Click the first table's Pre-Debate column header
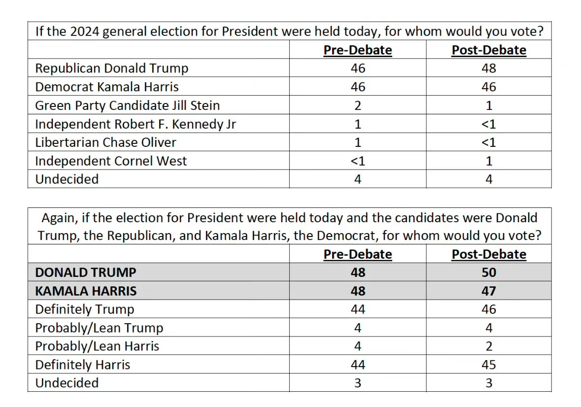Screen dimensions: 581x407 [358, 50]
